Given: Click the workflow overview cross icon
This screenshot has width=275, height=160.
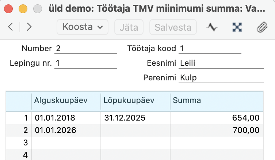Looking at the screenshot, I should coord(237,27).
